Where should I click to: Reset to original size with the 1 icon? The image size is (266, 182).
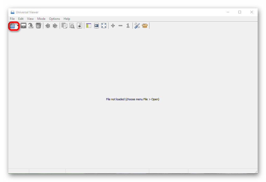coord(128,26)
